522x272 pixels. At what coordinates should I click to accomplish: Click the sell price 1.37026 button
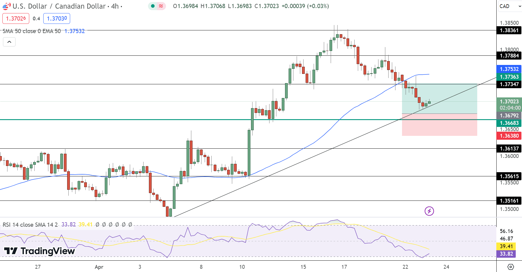point(16,18)
